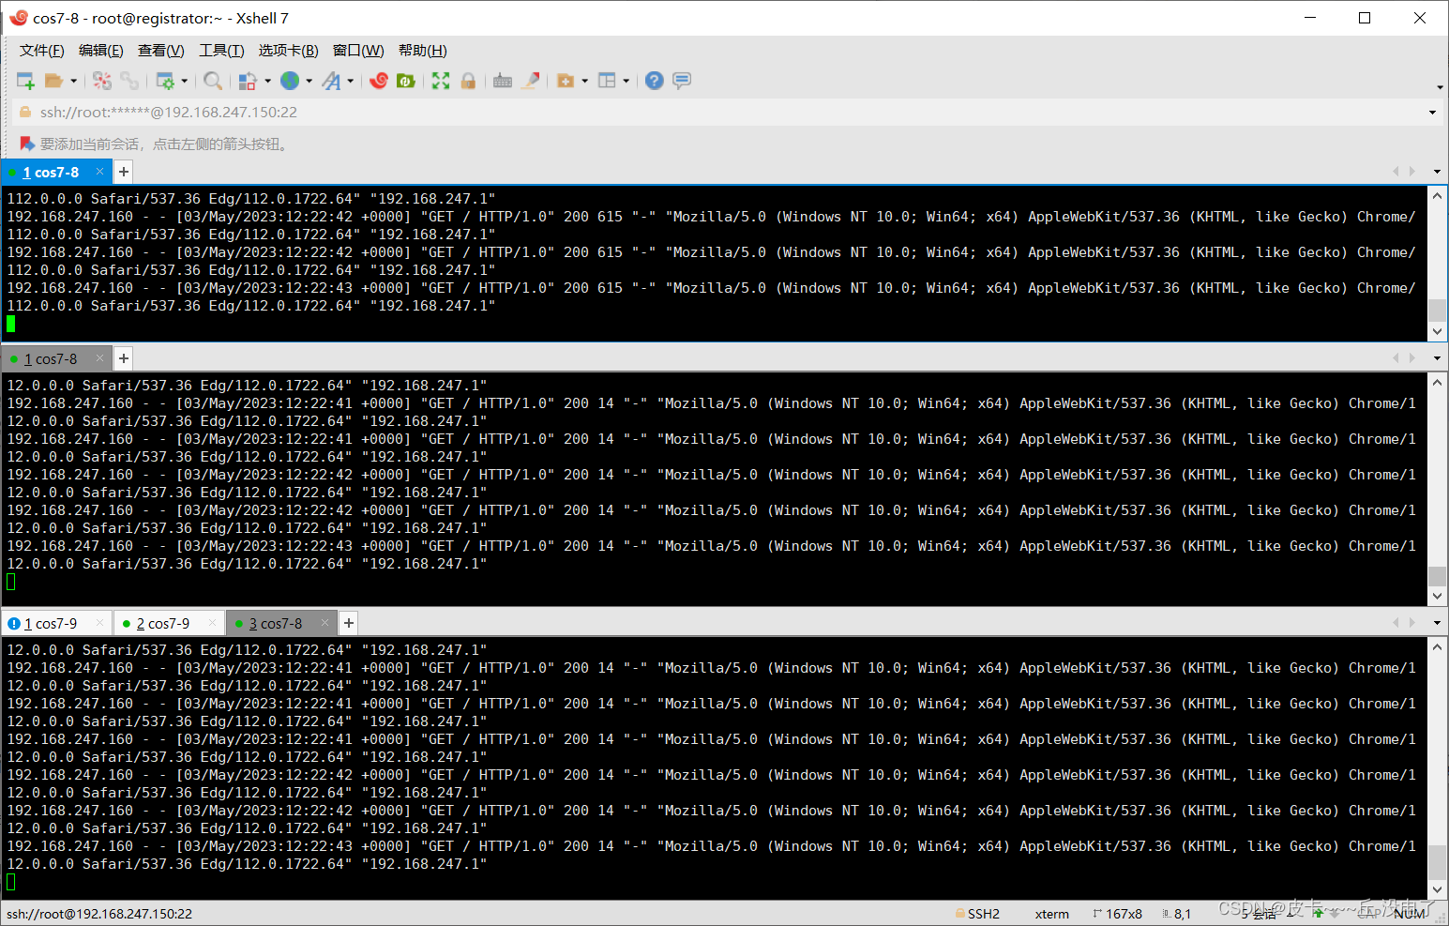Click the Lock screen padlock icon
Viewport: 1449px width, 926px height.
468,81
